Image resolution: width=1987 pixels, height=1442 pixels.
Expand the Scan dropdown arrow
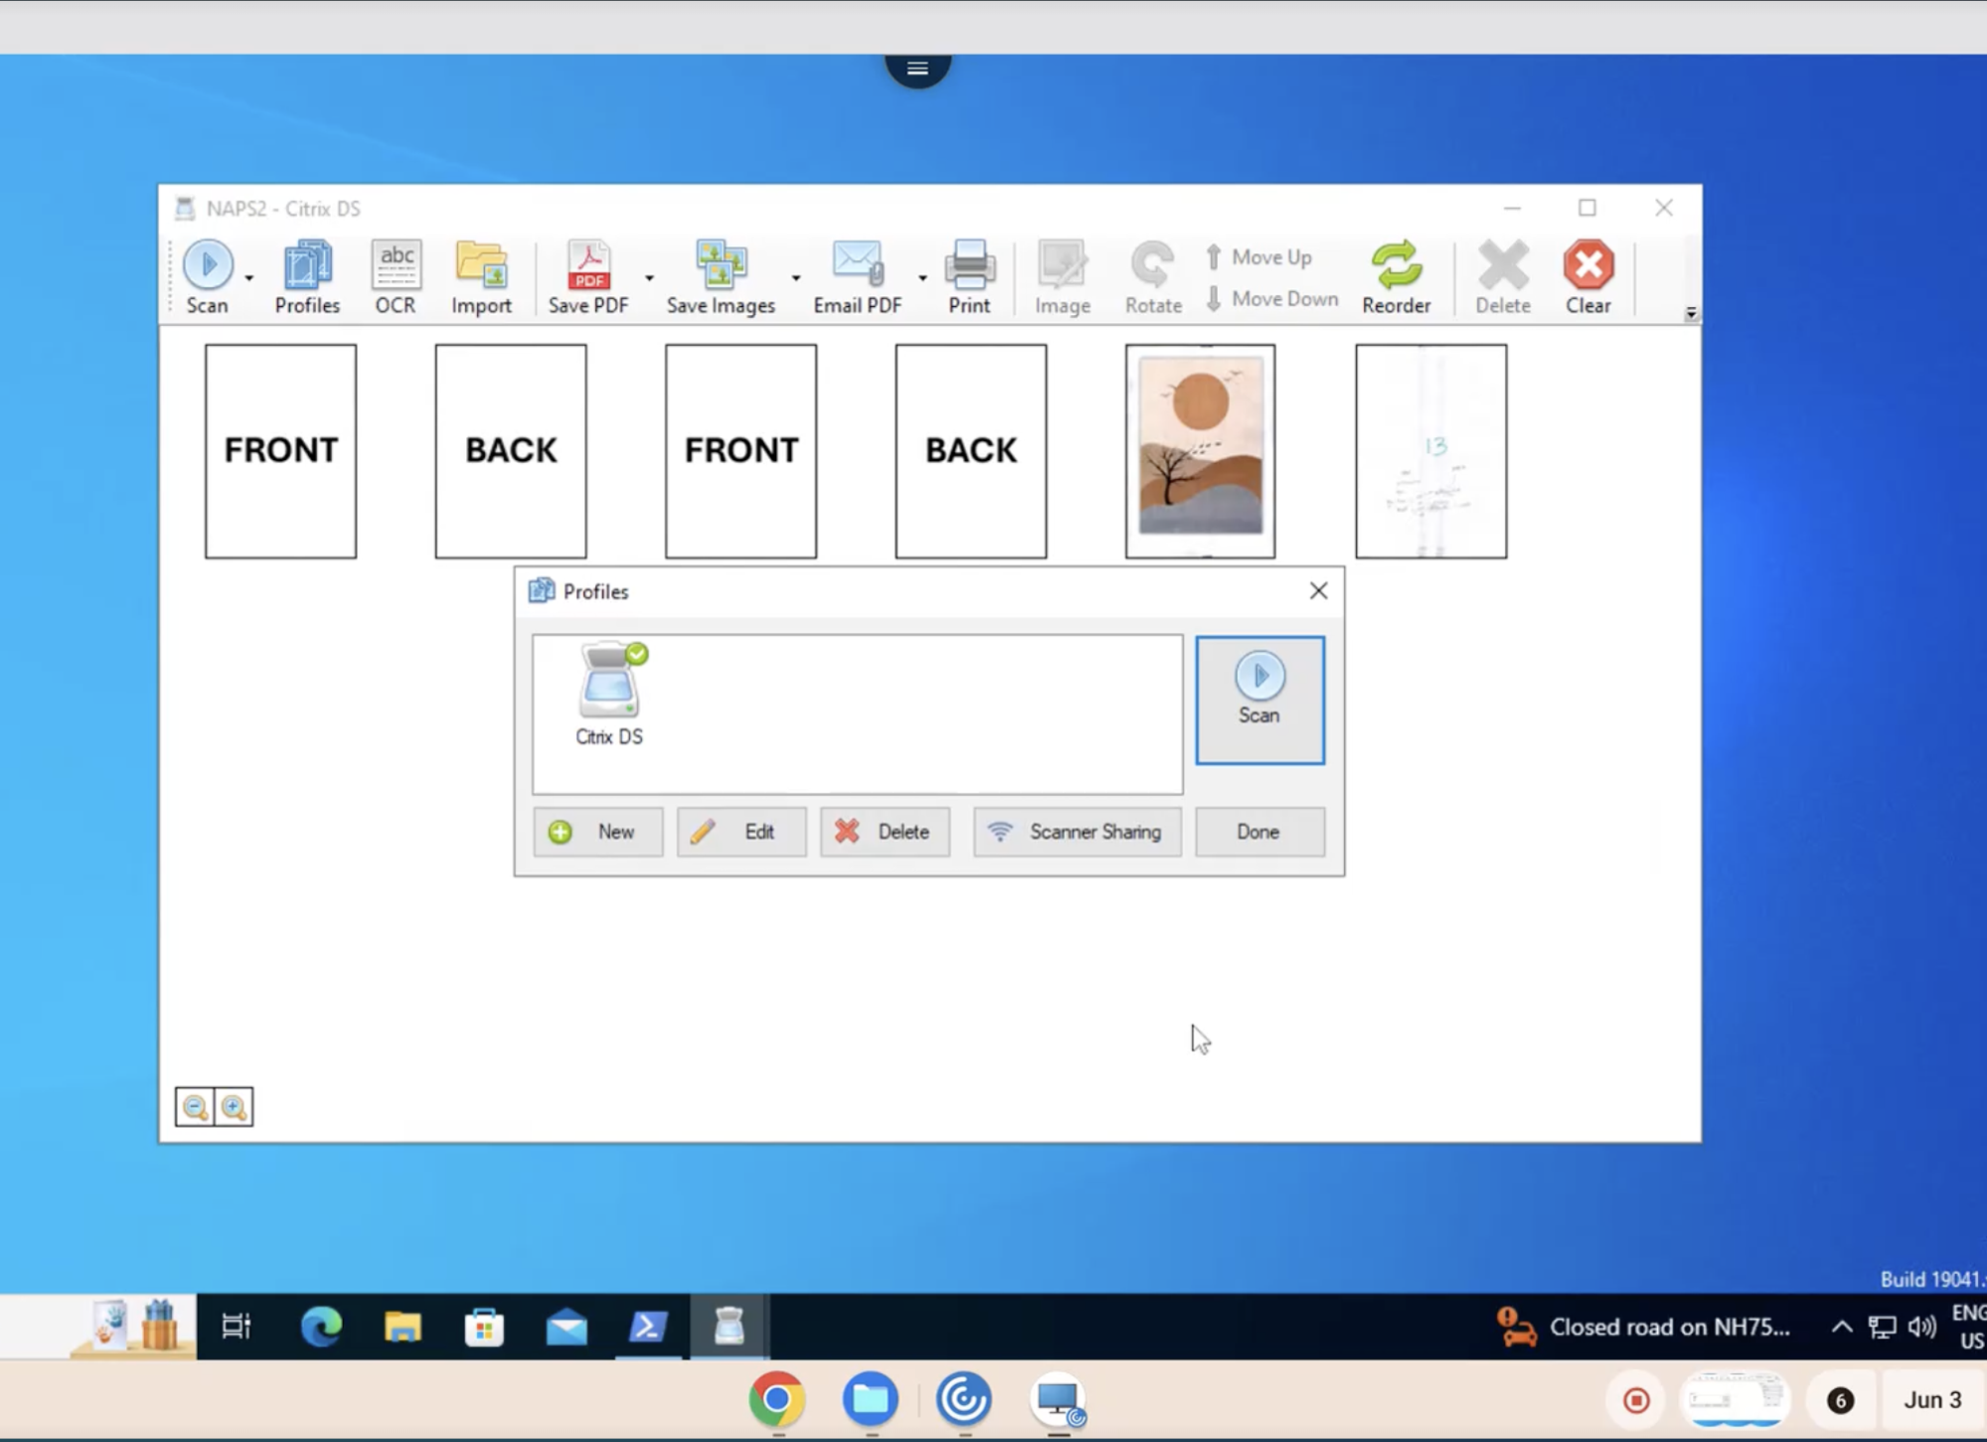[249, 279]
